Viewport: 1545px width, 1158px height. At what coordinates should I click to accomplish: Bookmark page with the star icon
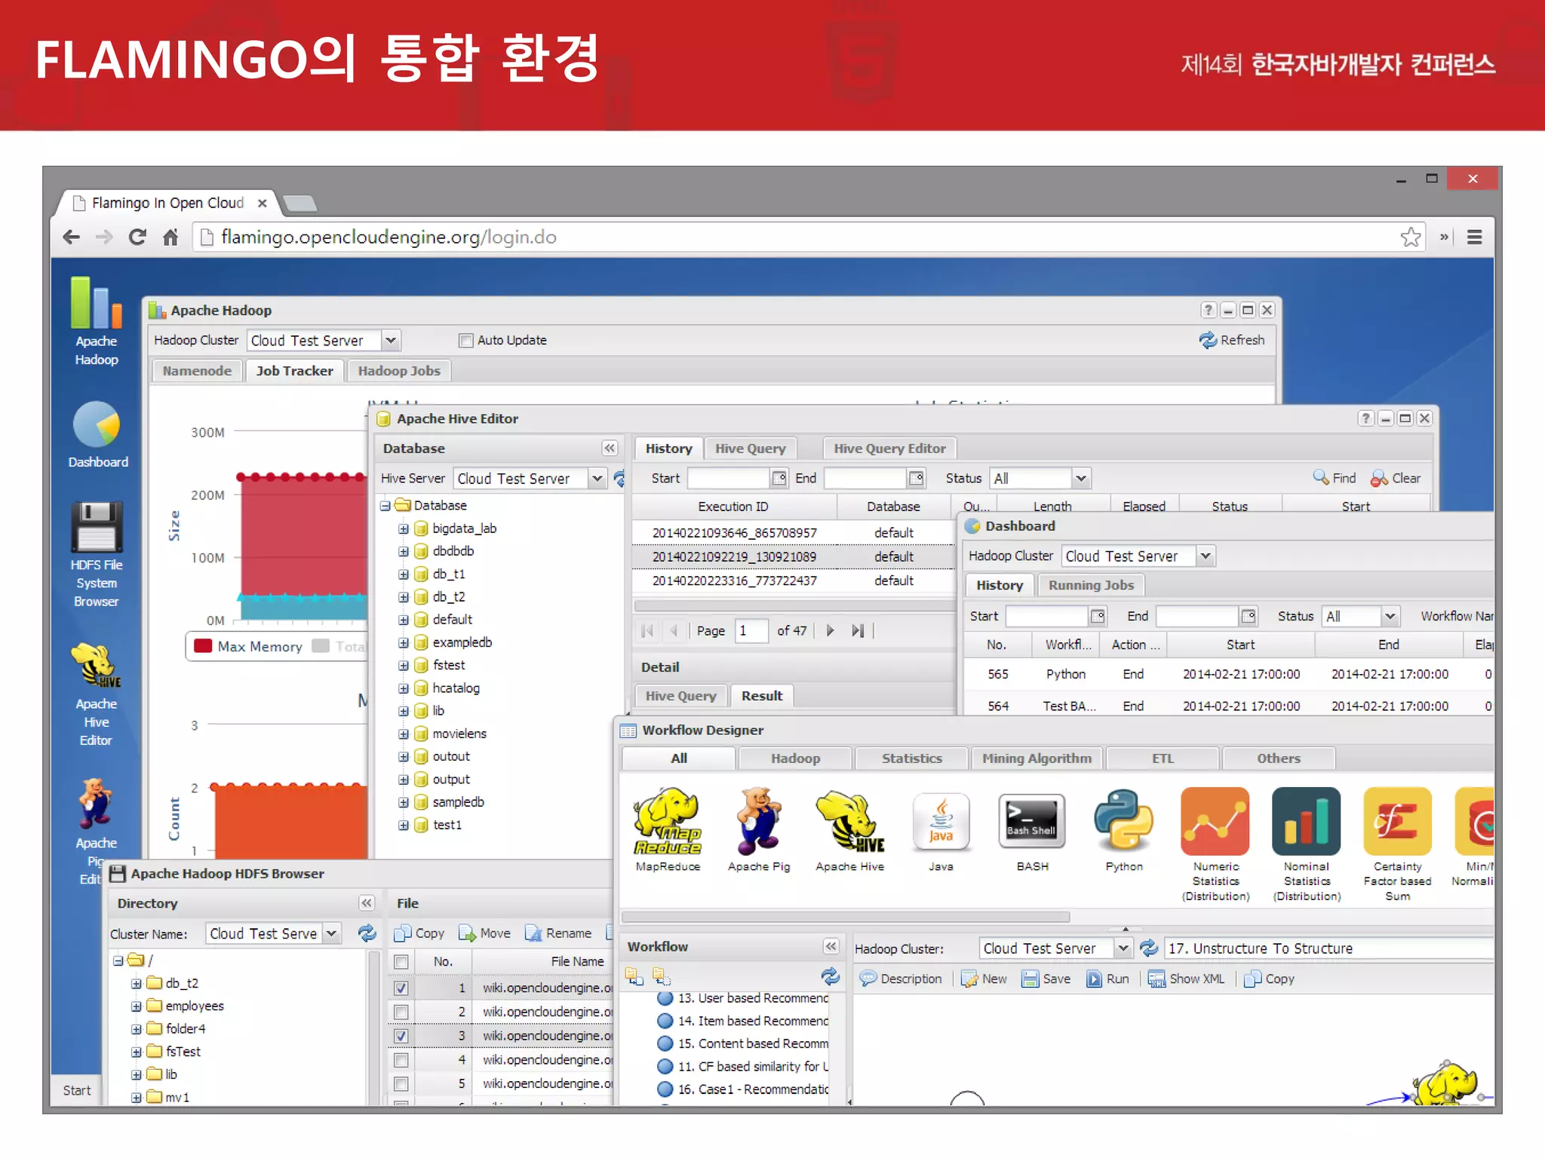1410,237
